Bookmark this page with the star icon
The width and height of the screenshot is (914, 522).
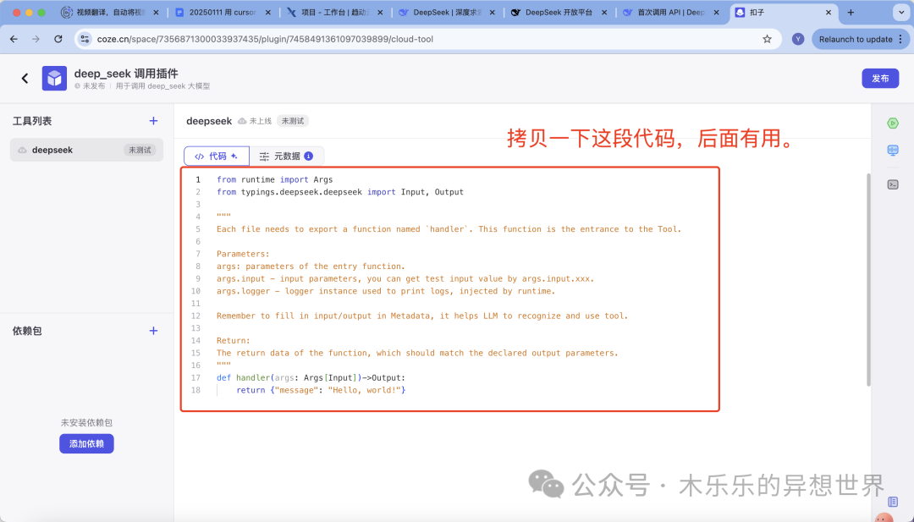point(767,39)
